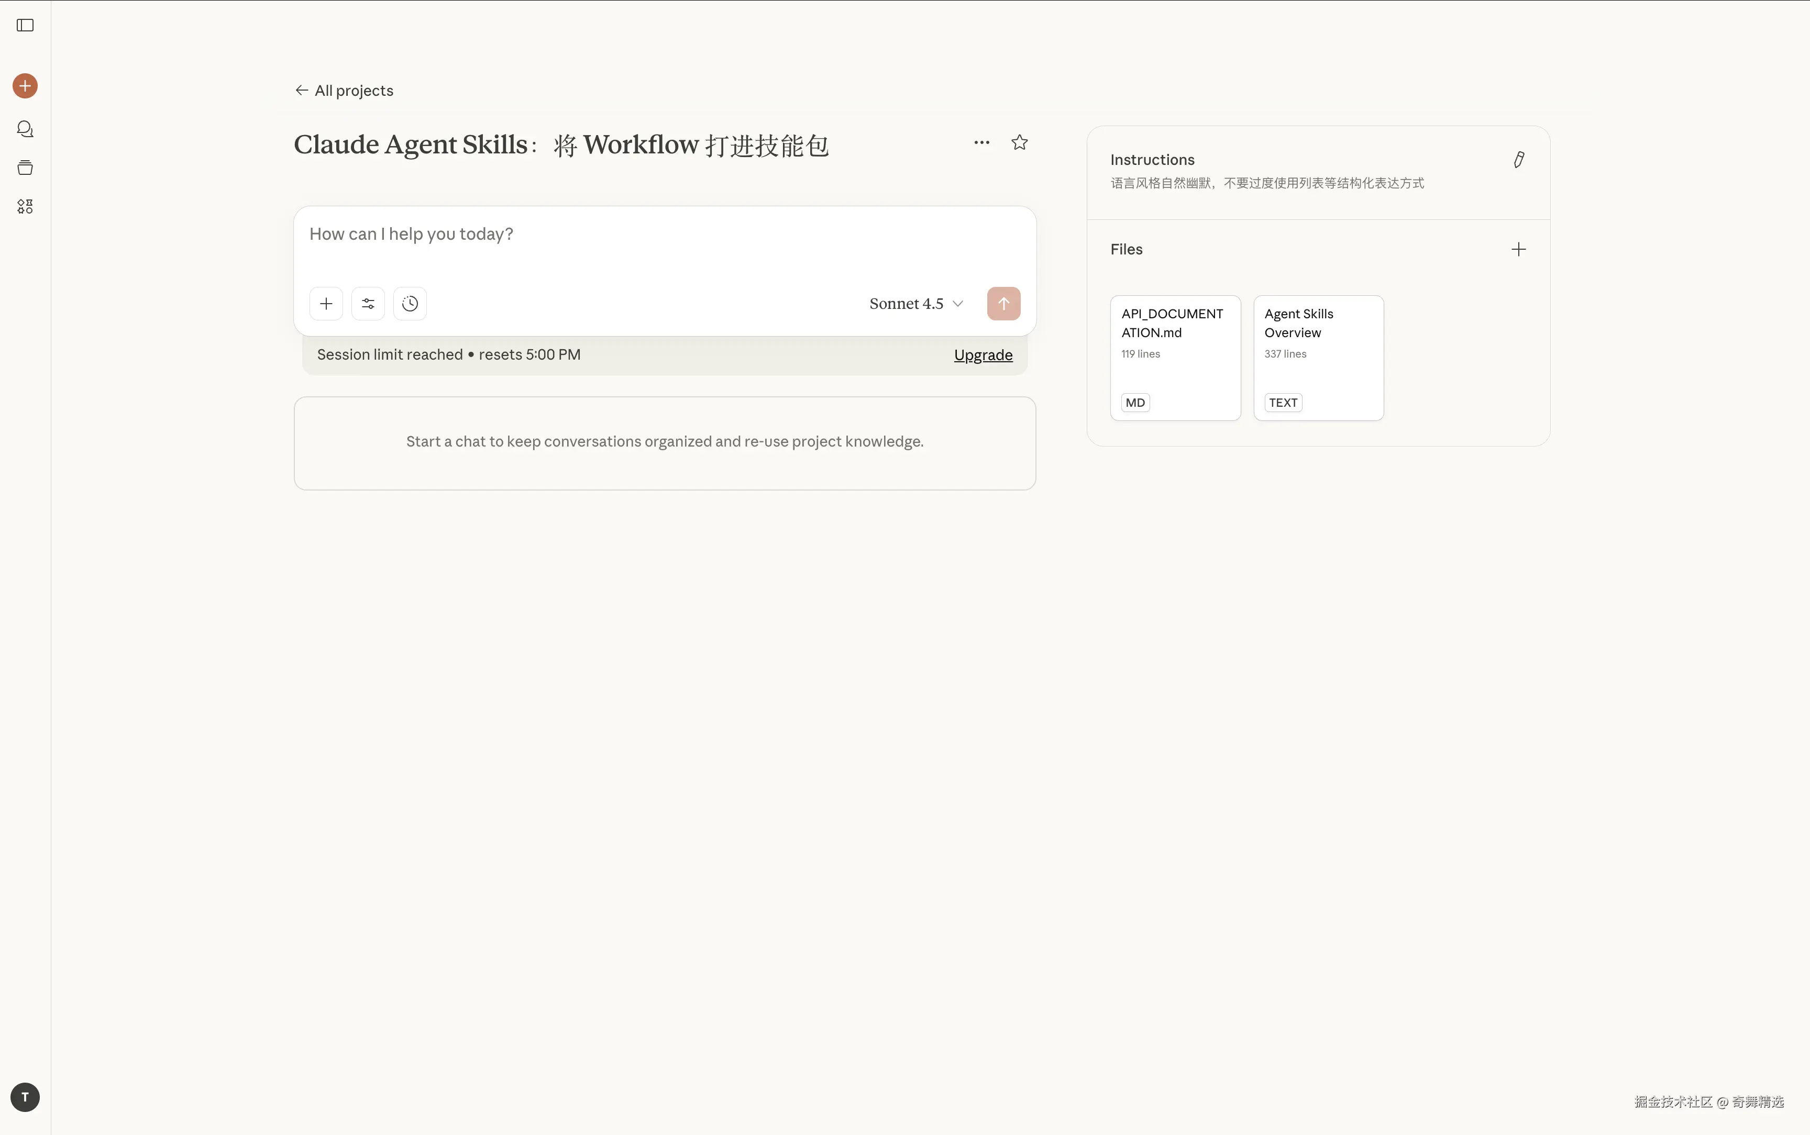1810x1135 pixels.
Task: Open the Chats icon in sidebar
Action: 25,129
